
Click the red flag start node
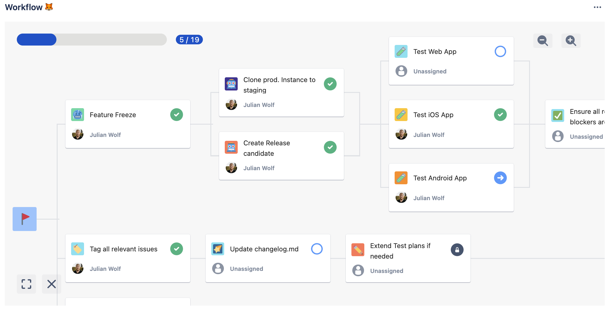(x=25, y=219)
